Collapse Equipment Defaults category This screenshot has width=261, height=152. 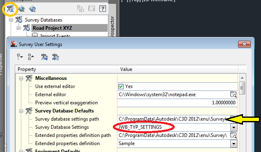click(21, 151)
